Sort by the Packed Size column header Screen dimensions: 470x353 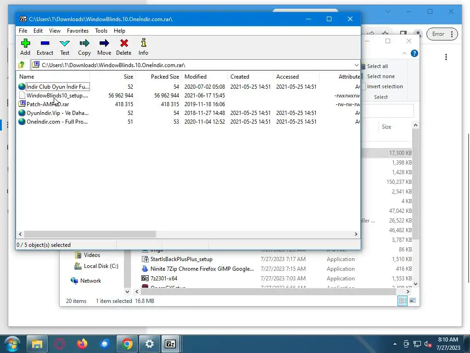coord(158,77)
